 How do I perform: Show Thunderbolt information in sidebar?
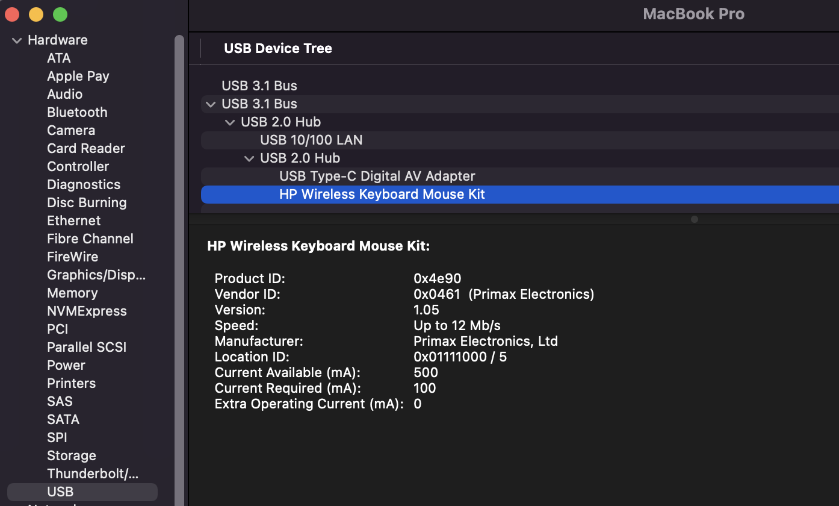pyautogui.click(x=92, y=474)
